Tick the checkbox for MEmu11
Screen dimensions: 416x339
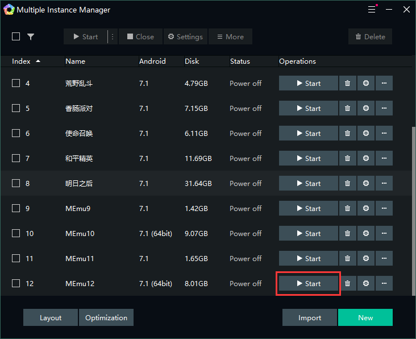[16, 258]
